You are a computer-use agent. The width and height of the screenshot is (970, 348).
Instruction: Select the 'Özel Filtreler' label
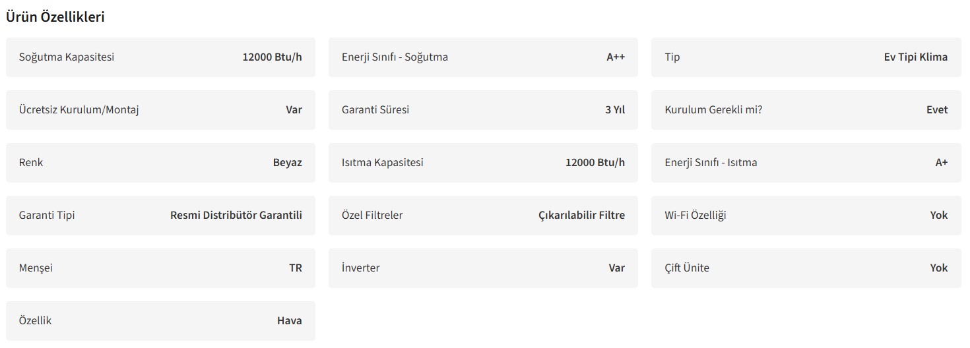[x=372, y=216]
